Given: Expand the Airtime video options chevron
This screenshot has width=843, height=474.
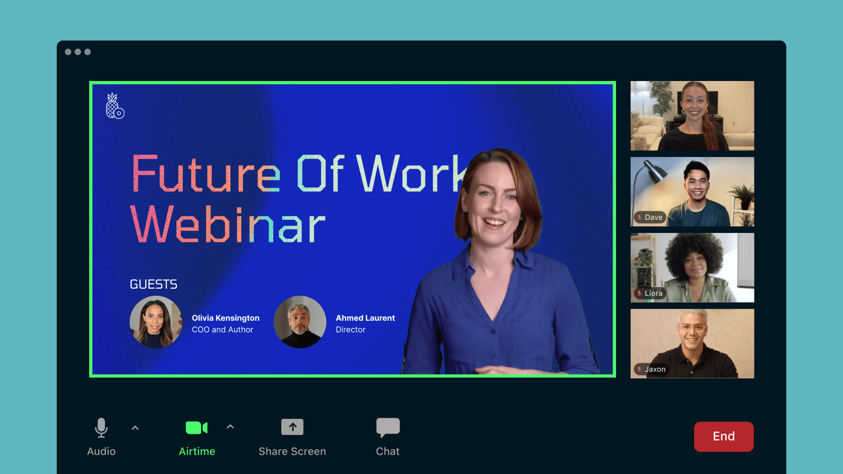Looking at the screenshot, I should (230, 427).
